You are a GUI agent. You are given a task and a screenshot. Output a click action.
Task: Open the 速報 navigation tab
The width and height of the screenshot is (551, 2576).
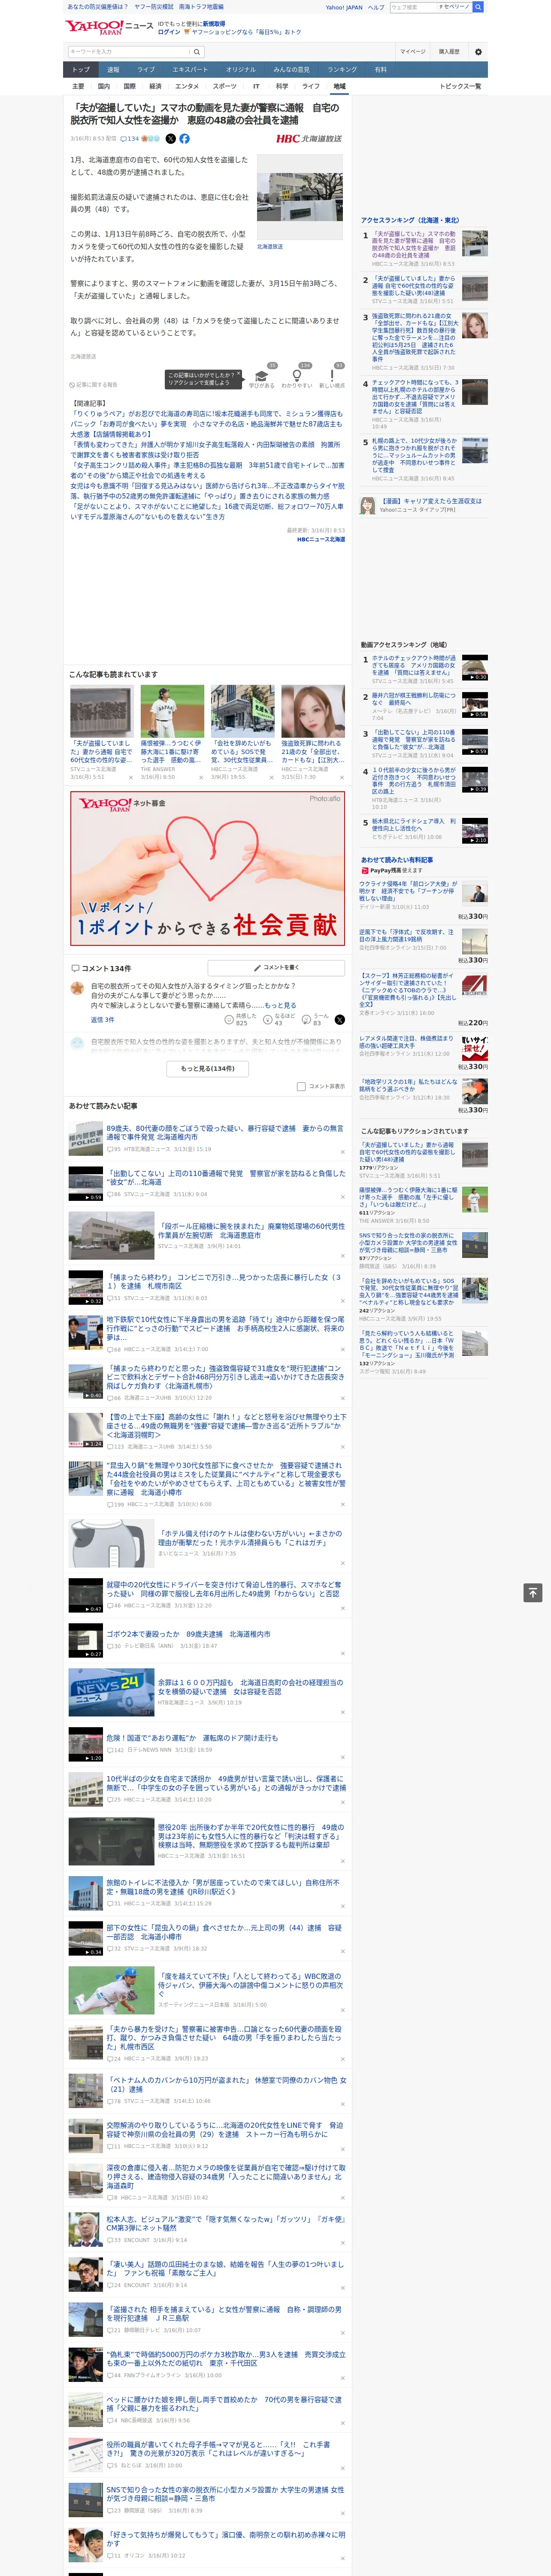pos(113,70)
